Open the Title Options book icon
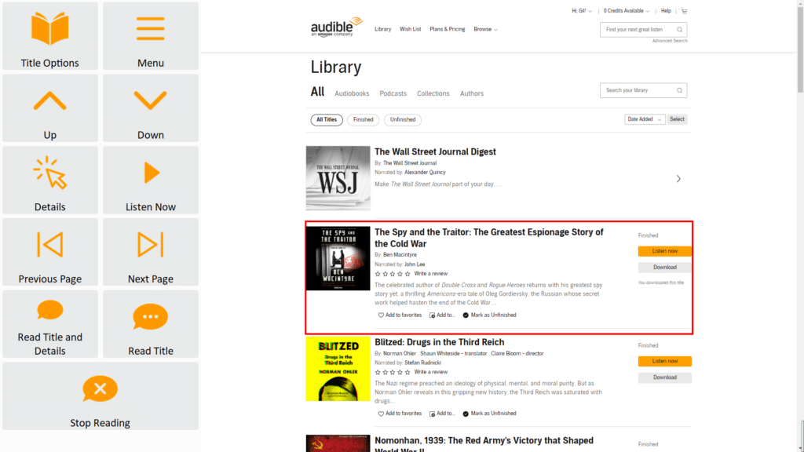804x452 pixels. [x=50, y=30]
